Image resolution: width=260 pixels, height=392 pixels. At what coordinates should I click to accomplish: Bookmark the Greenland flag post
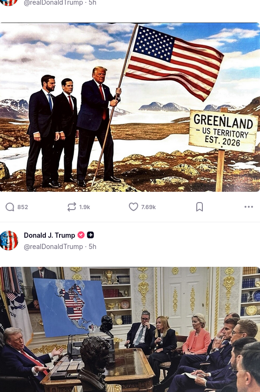(199, 207)
